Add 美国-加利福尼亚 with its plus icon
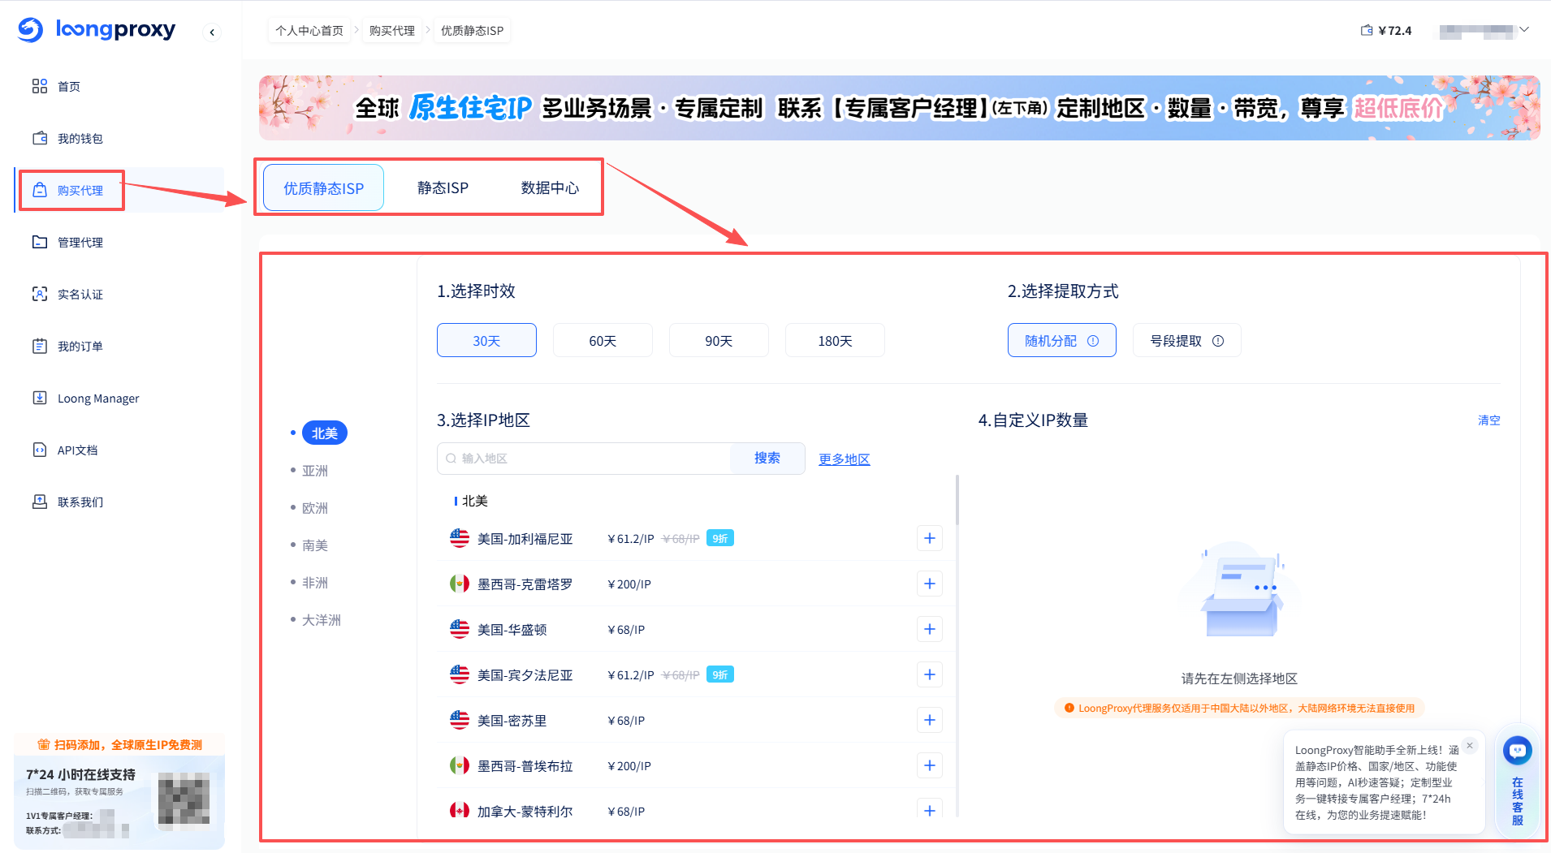Viewport: 1551px width, 853px height. 929,538
